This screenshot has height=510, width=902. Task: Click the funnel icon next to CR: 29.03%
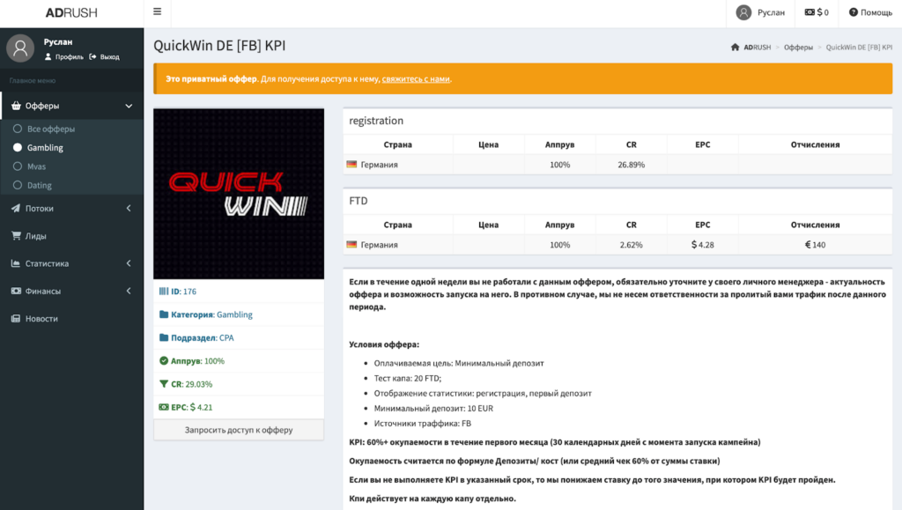pyautogui.click(x=164, y=383)
